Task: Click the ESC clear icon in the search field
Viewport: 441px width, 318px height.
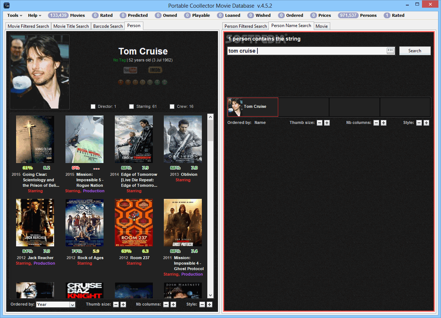Action: [390, 50]
